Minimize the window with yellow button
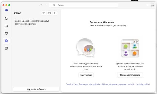 tap(6, 5)
